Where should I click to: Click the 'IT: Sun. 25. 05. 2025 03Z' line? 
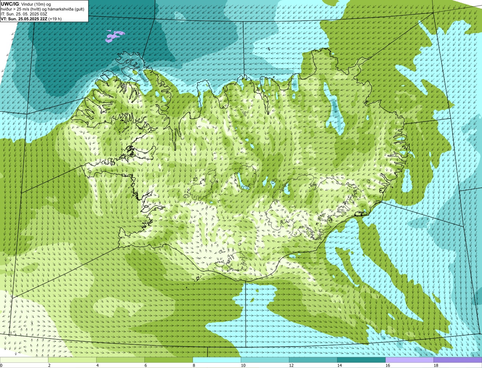[x=24, y=14]
